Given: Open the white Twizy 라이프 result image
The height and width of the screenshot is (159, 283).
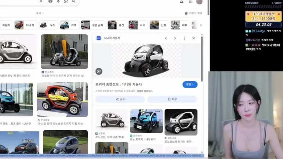Looking at the screenshot, I should tap(18, 52).
